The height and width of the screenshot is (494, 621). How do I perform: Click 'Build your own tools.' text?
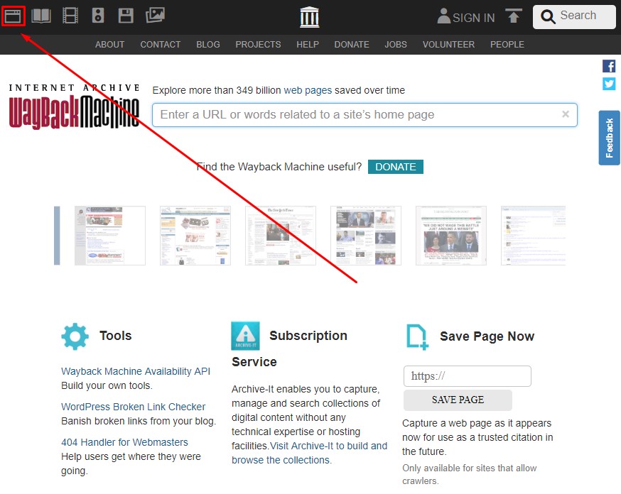coord(107,385)
